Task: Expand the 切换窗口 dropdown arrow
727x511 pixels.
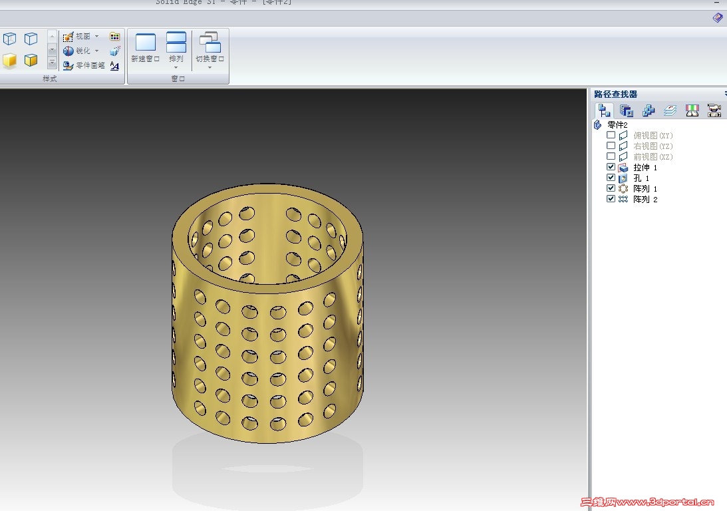Action: (x=210, y=68)
